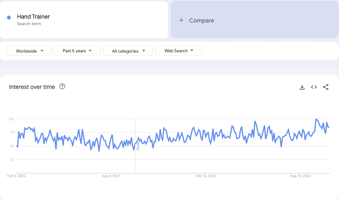Screen dimensions: 339x199
Task: Open the embed code icon
Action: point(314,87)
